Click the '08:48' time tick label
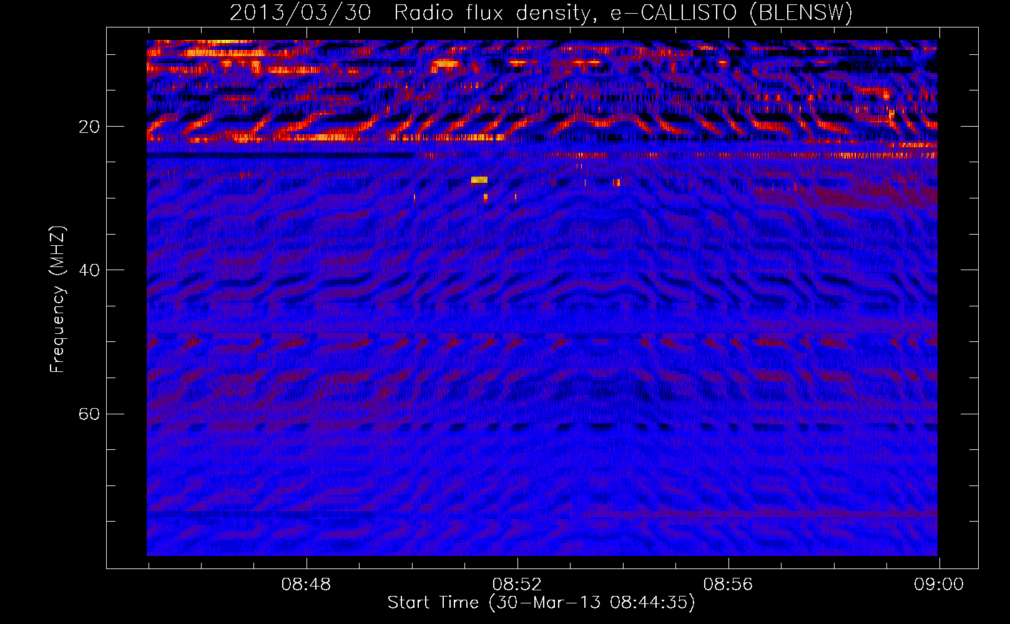 [x=306, y=585]
